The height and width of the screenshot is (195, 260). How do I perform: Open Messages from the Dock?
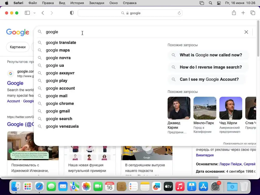(51, 187)
